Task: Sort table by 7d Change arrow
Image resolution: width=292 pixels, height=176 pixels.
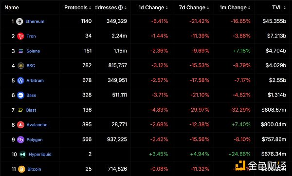Action: coord(208,8)
